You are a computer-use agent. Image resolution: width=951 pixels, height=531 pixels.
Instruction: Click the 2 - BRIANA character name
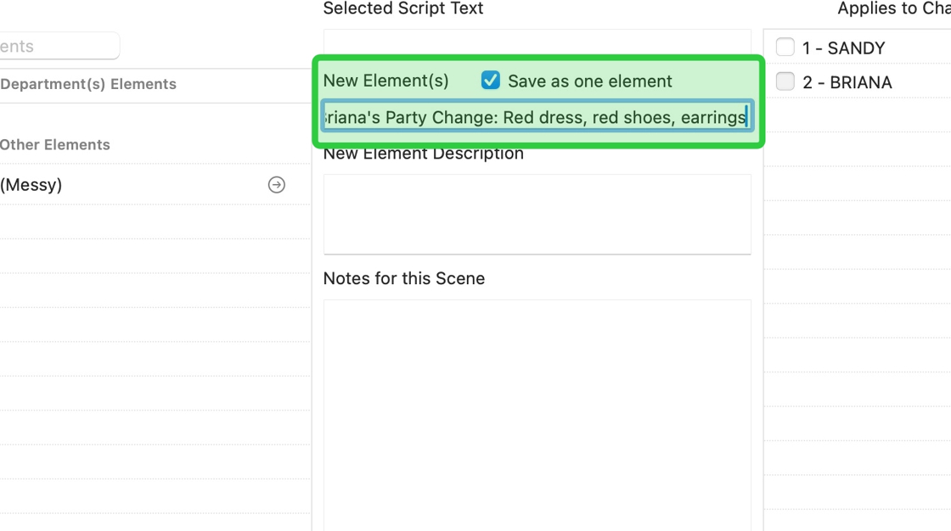(847, 82)
